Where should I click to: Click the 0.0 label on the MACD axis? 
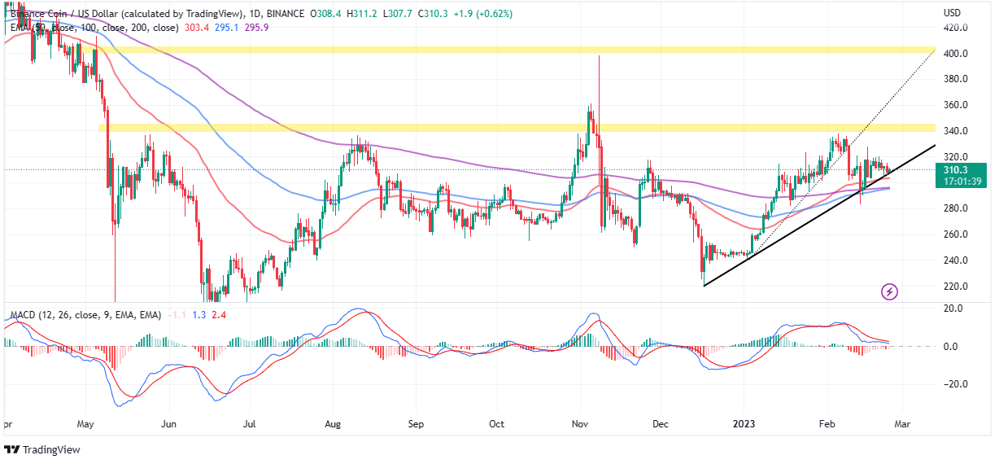pyautogui.click(x=950, y=347)
